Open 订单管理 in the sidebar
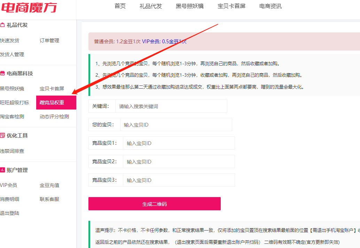This screenshot has width=360, height=248. pyautogui.click(x=49, y=40)
